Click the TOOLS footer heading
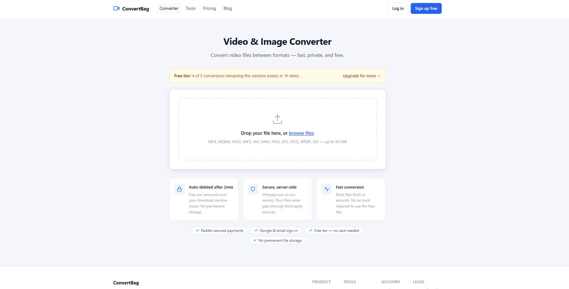This screenshot has width=569, height=289. pyautogui.click(x=350, y=282)
